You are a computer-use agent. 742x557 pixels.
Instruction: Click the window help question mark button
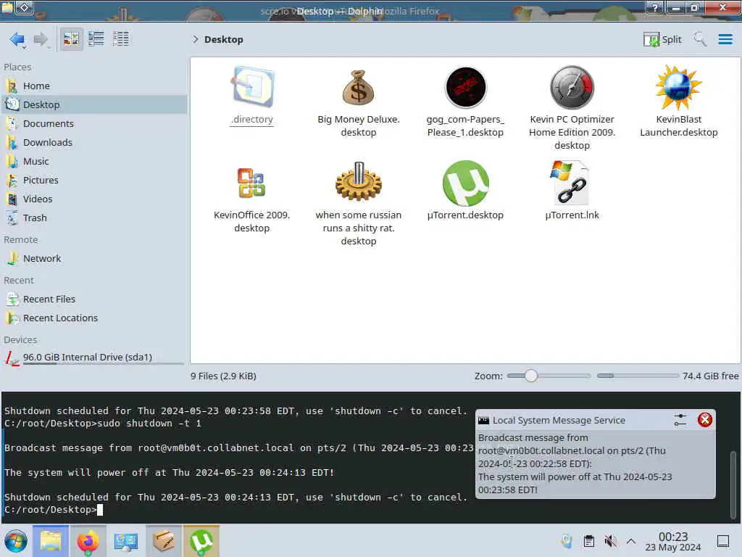(x=655, y=7)
